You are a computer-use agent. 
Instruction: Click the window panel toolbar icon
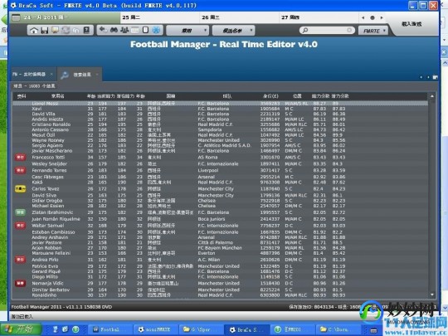coord(135,30)
